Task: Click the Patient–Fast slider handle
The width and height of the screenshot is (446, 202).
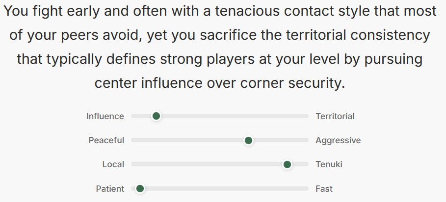Action: click(140, 189)
